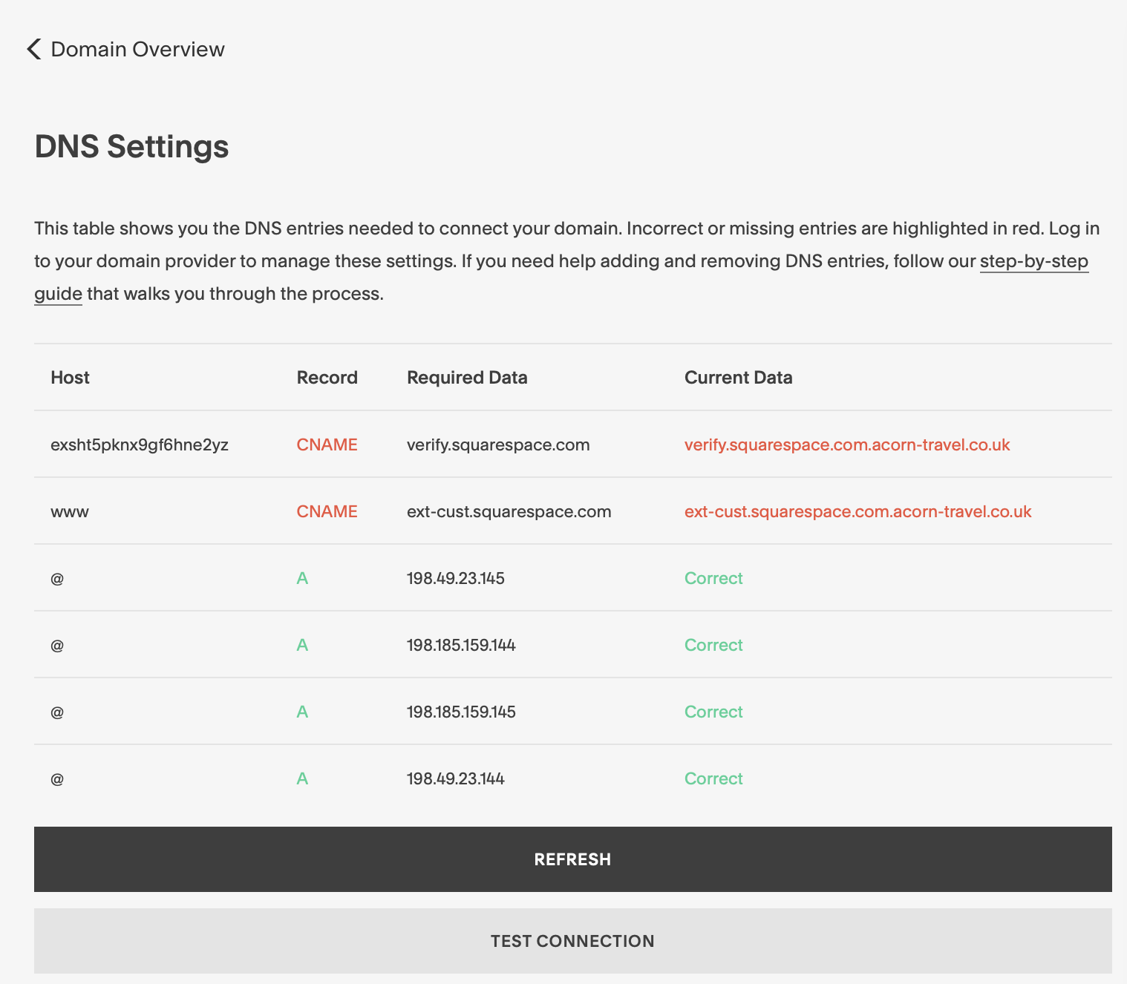Click the Record column header
1127x984 pixels.
pos(327,377)
